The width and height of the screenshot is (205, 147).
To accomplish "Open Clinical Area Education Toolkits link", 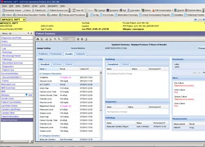I will coord(29,15).
